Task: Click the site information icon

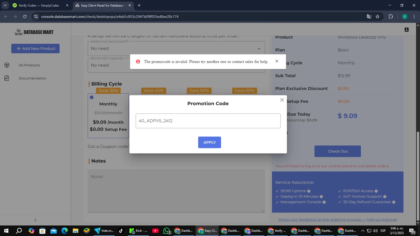Action: tap(36, 16)
